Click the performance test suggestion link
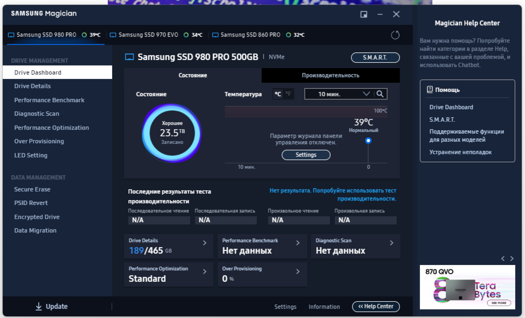This screenshot has height=318, width=525. click(333, 195)
